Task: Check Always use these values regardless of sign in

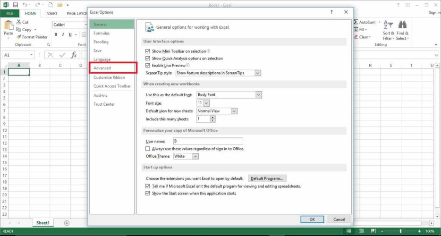Action: pyautogui.click(x=148, y=149)
